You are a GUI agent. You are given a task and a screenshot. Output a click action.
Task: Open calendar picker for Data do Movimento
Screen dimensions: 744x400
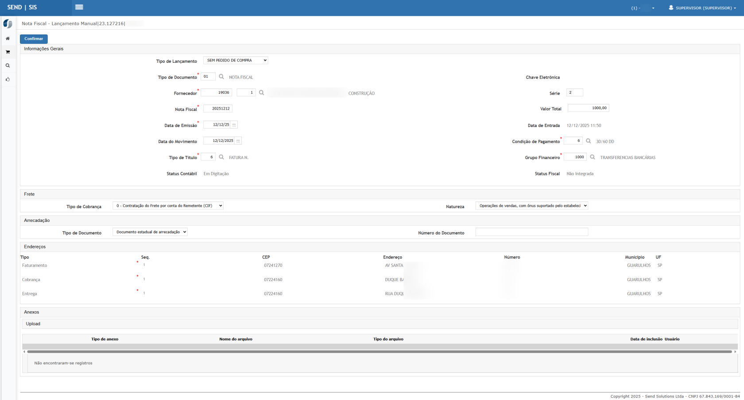tap(238, 141)
